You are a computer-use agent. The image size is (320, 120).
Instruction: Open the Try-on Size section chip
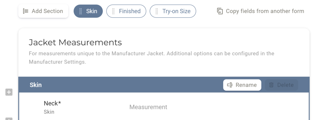click(x=173, y=11)
